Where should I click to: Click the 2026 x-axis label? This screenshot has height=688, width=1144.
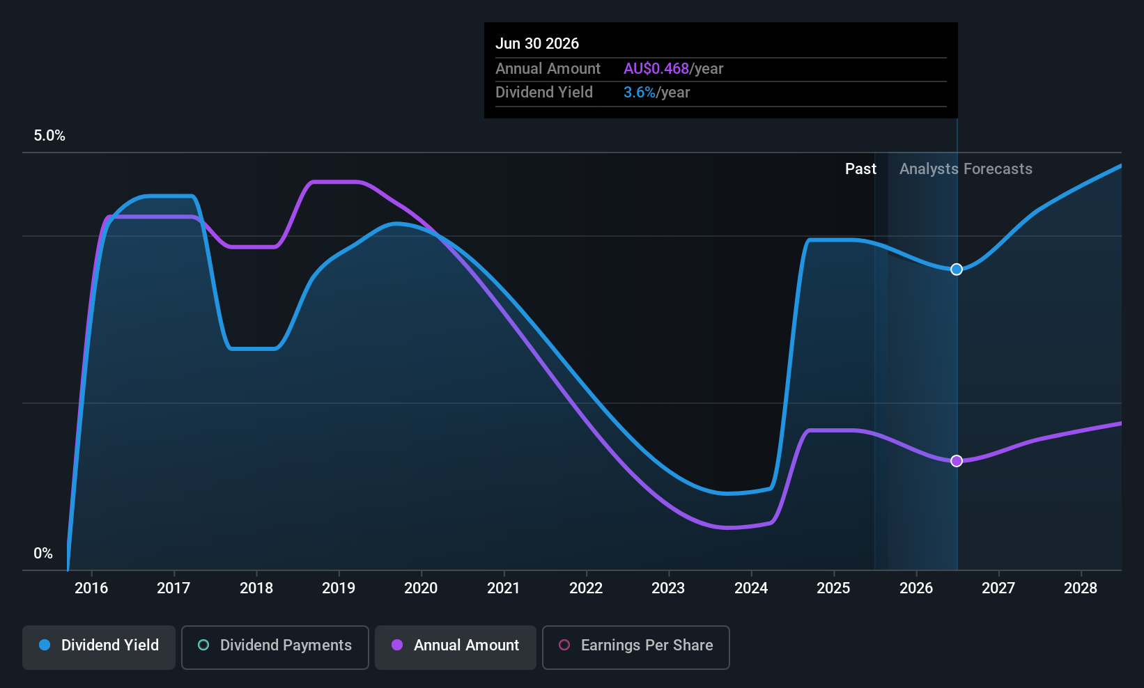click(916, 588)
